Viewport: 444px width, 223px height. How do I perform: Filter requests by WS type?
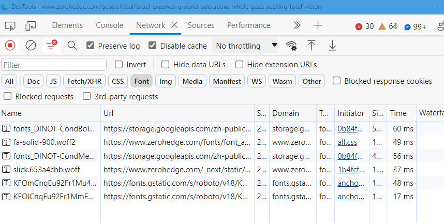257,81
